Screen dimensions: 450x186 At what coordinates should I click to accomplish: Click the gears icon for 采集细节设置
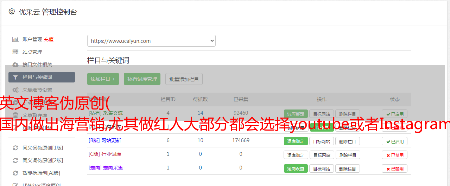click(15, 90)
